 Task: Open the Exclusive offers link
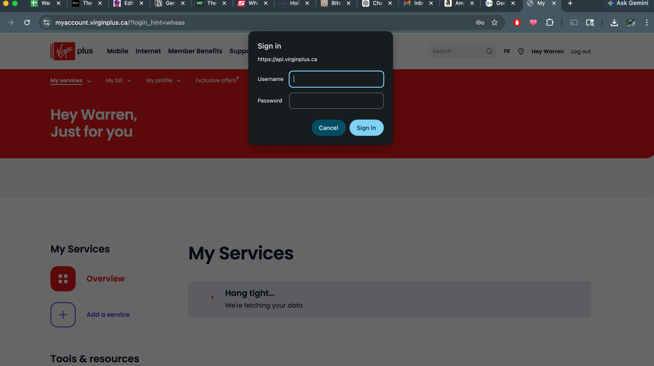pyautogui.click(x=217, y=80)
